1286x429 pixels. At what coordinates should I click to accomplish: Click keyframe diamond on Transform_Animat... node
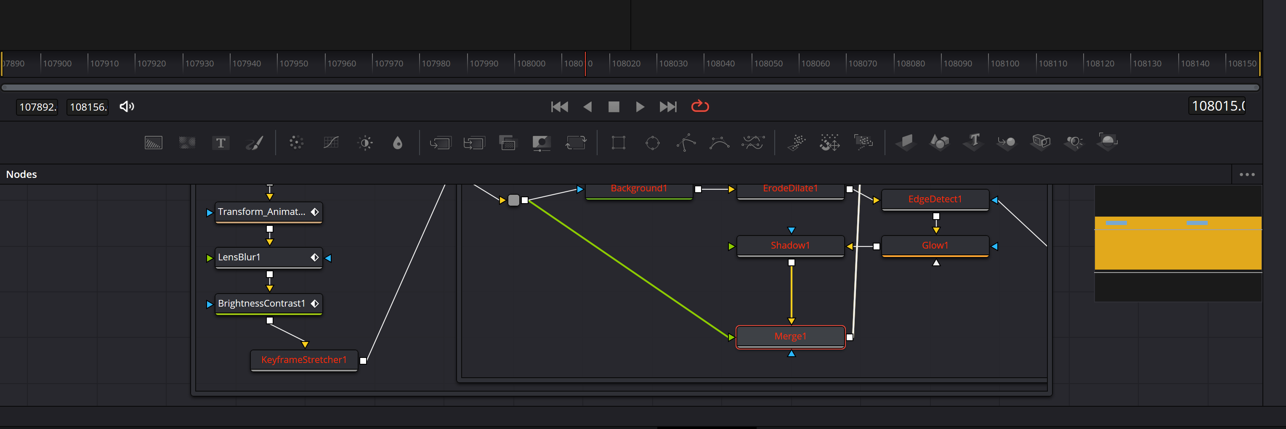click(x=314, y=212)
